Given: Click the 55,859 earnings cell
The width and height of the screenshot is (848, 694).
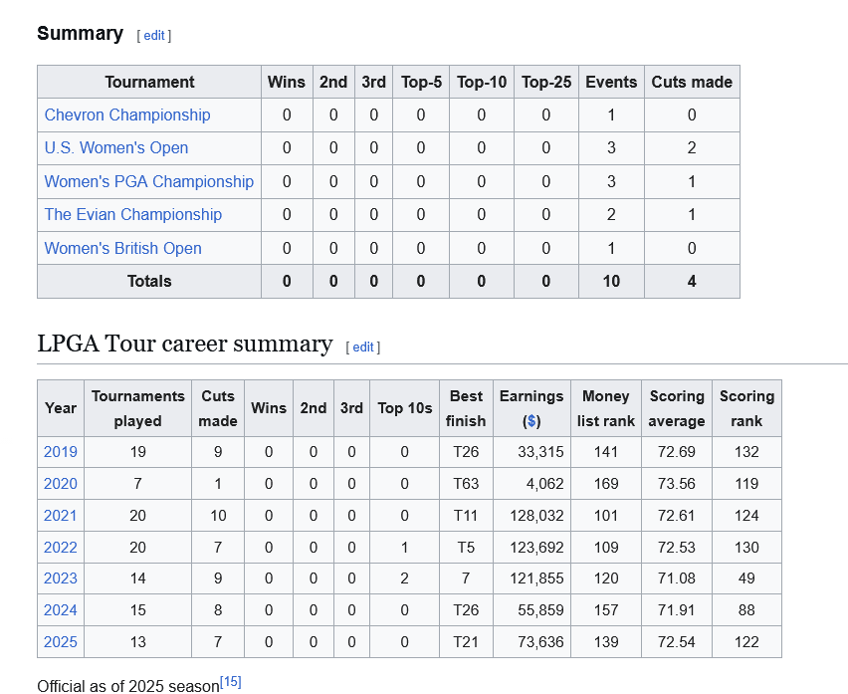Looking at the screenshot, I should click(x=532, y=610).
